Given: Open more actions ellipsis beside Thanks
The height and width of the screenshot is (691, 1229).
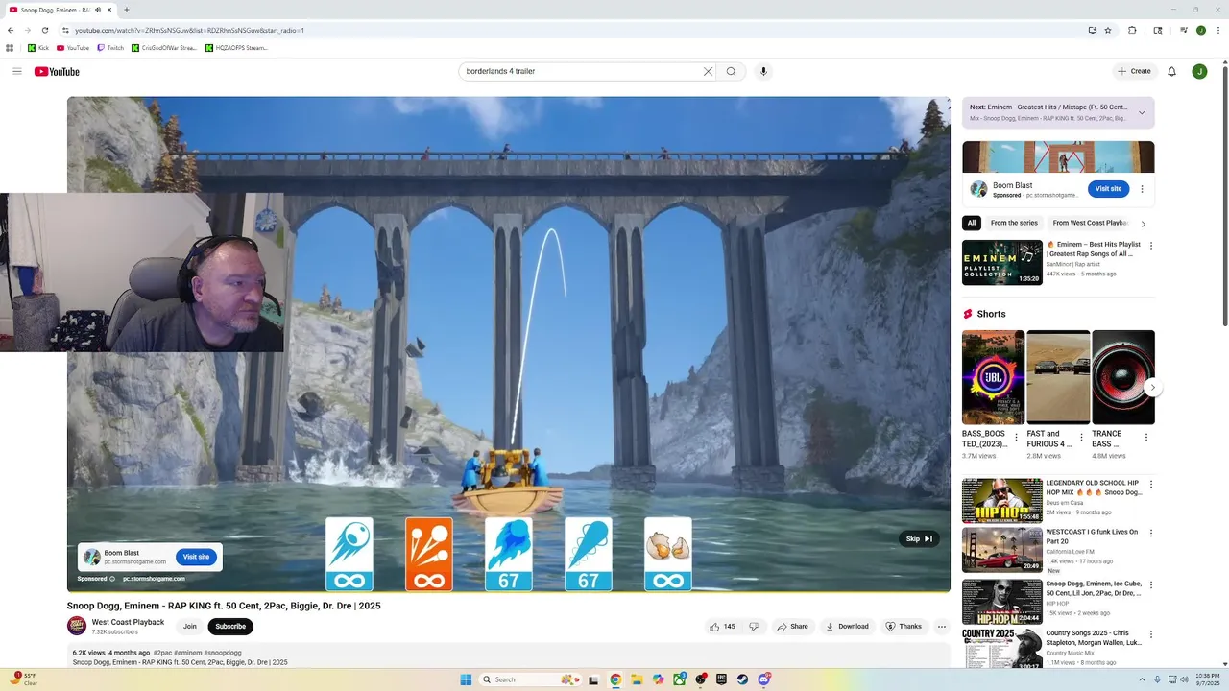Looking at the screenshot, I should (942, 627).
